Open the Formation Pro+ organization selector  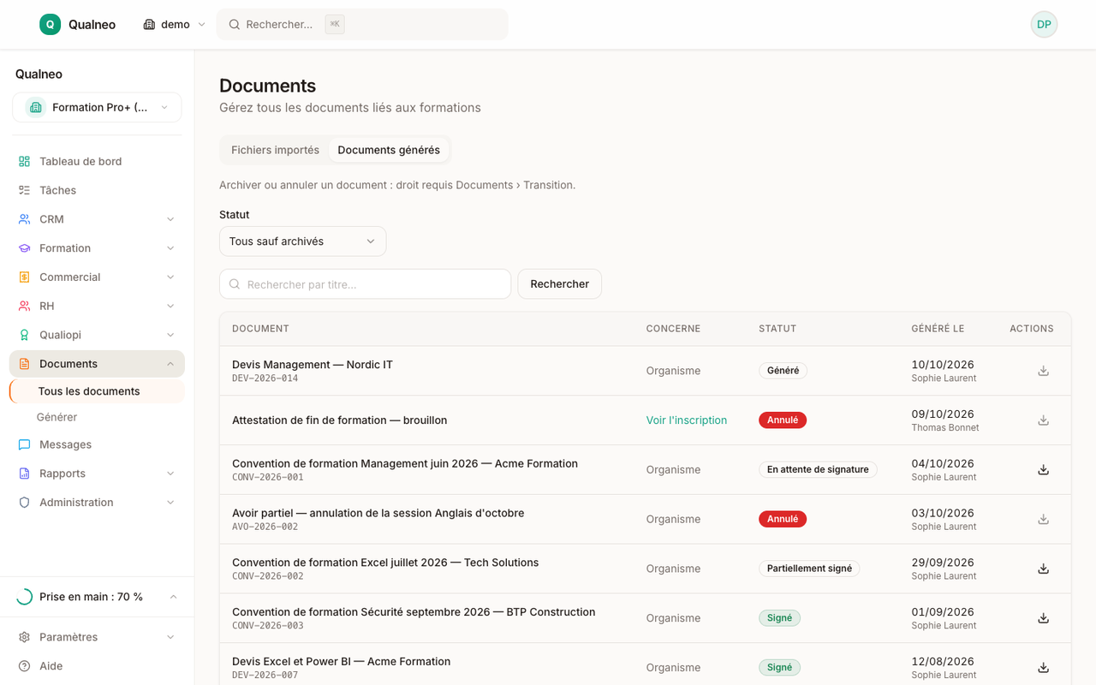pyautogui.click(x=97, y=107)
